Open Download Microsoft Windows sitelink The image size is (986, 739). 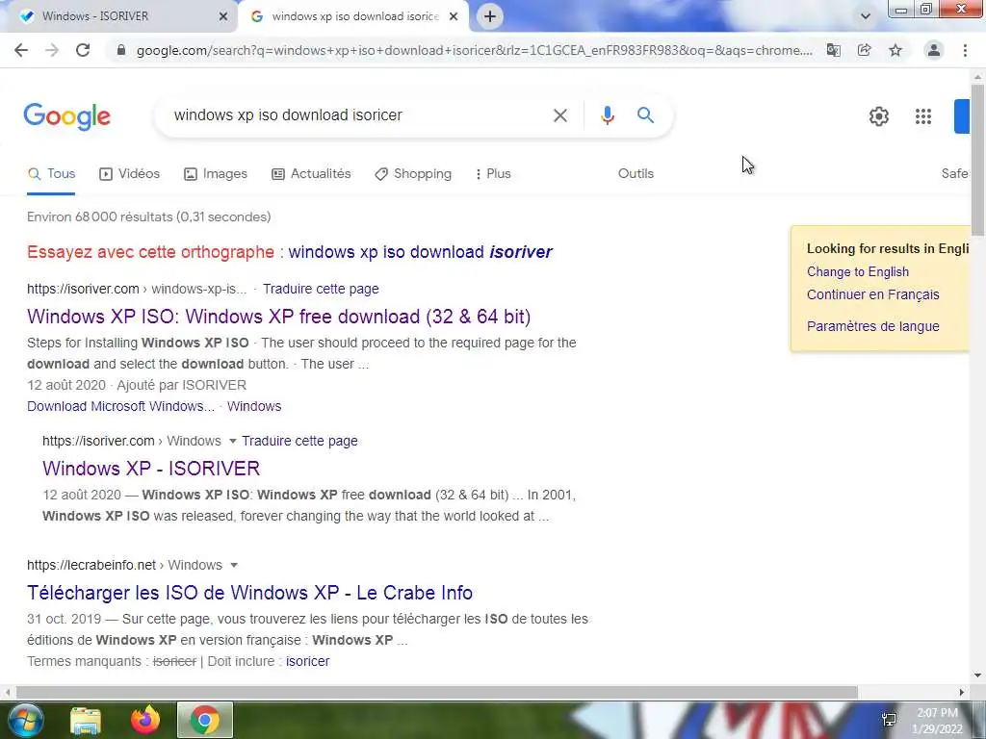[120, 407]
